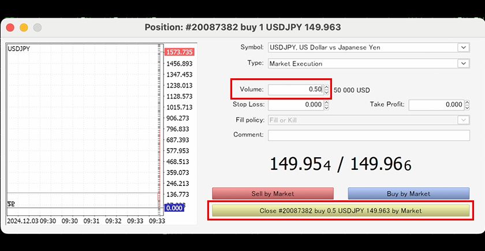This screenshot has width=485, height=251.
Task: Click the 50 000 USD volume text
Action: click(x=352, y=90)
